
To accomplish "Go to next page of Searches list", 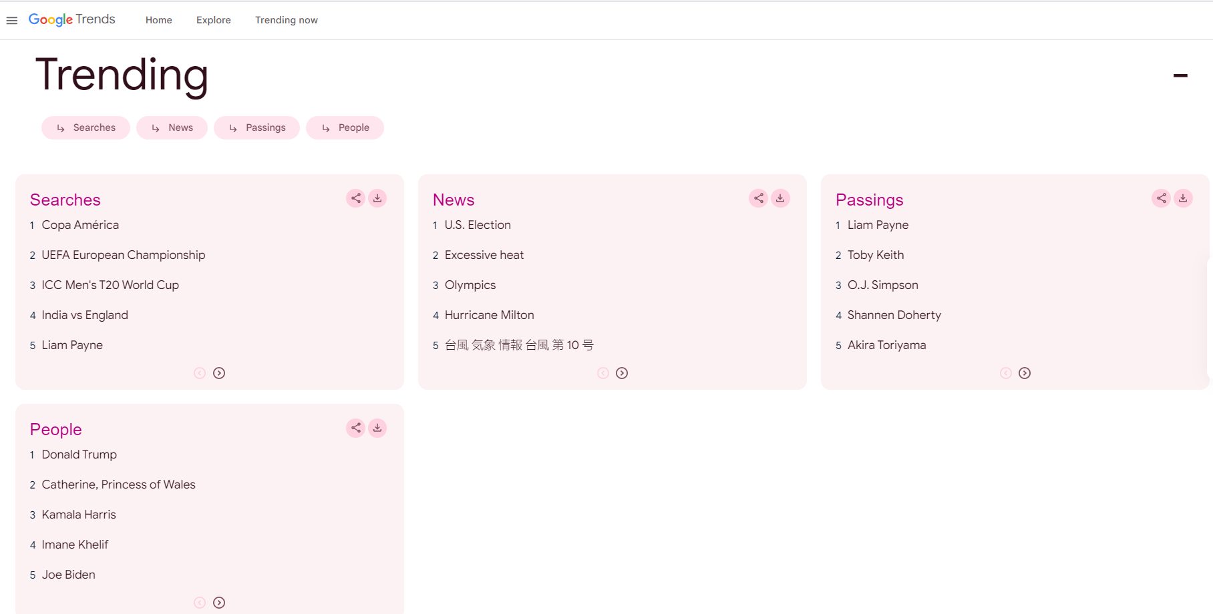I will tap(219, 373).
